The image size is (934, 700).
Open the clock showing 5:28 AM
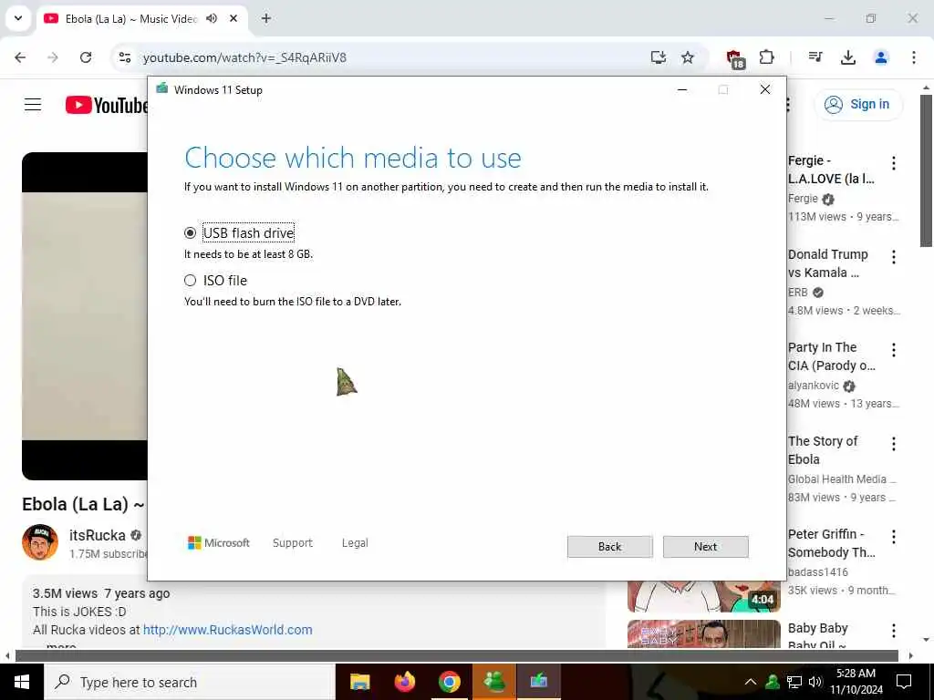[x=856, y=682]
